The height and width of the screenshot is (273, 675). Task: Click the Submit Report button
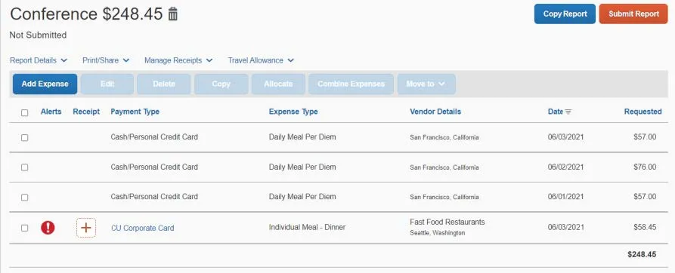pos(633,14)
